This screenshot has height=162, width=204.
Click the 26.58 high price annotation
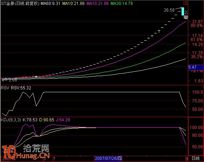click(x=169, y=10)
